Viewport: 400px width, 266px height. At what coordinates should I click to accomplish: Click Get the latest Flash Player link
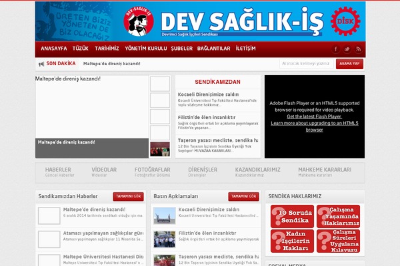click(314, 116)
